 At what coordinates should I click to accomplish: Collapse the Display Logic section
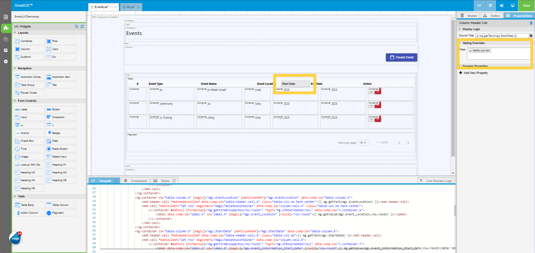[460, 29]
